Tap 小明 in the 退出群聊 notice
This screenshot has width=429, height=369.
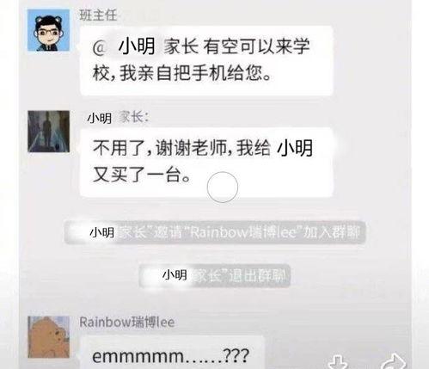(x=175, y=275)
